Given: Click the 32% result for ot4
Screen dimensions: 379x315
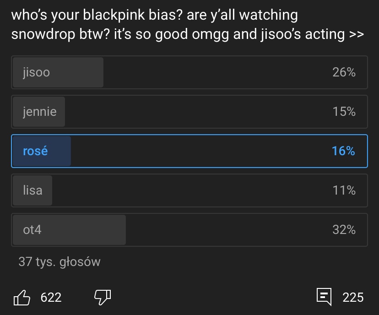Looking at the screenshot, I should point(344,230).
